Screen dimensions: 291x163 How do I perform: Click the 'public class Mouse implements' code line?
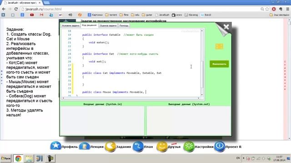coord(113,92)
